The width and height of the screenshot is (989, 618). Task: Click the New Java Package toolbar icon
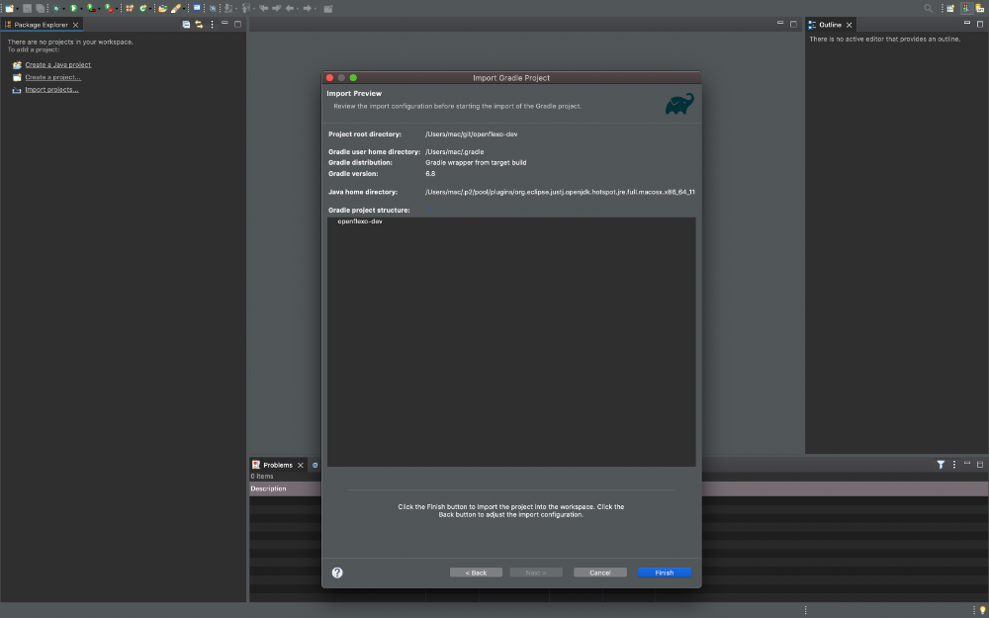click(130, 8)
